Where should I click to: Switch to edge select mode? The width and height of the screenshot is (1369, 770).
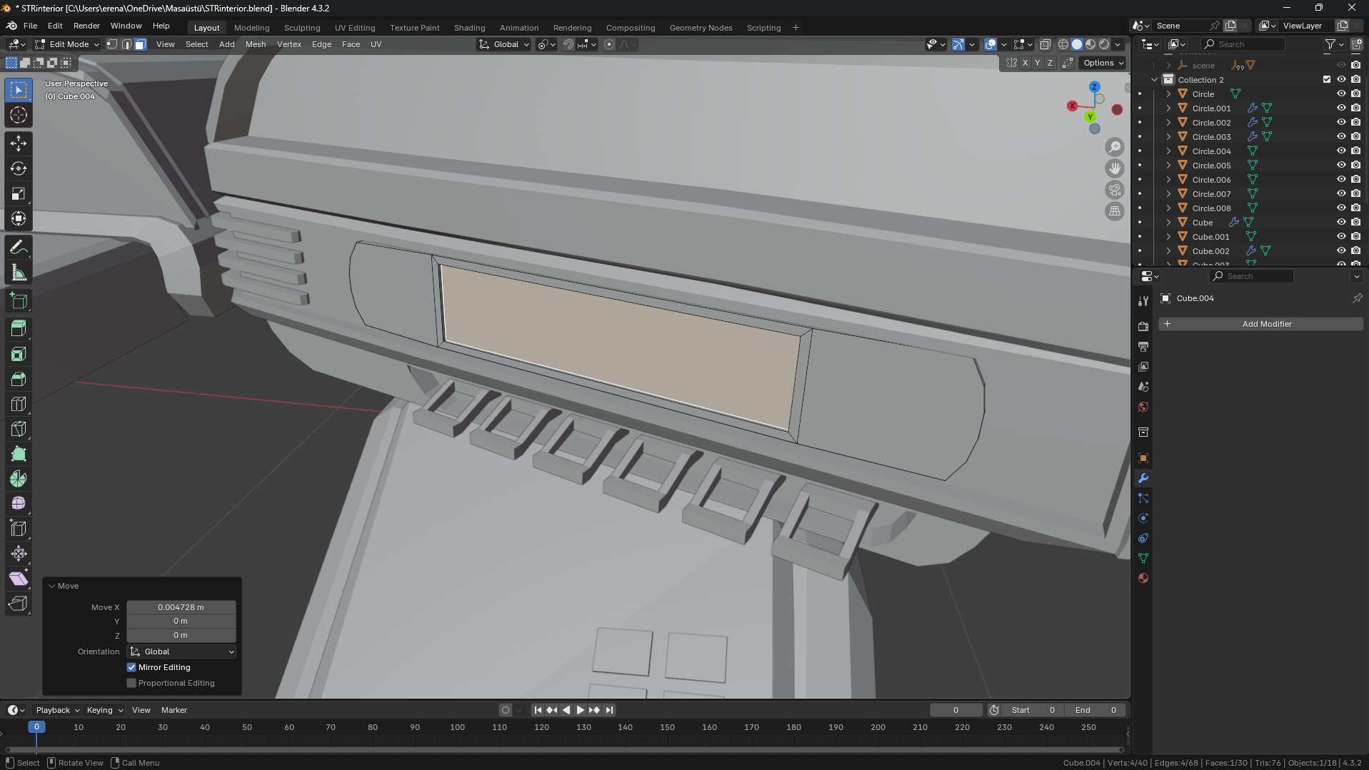(126, 44)
